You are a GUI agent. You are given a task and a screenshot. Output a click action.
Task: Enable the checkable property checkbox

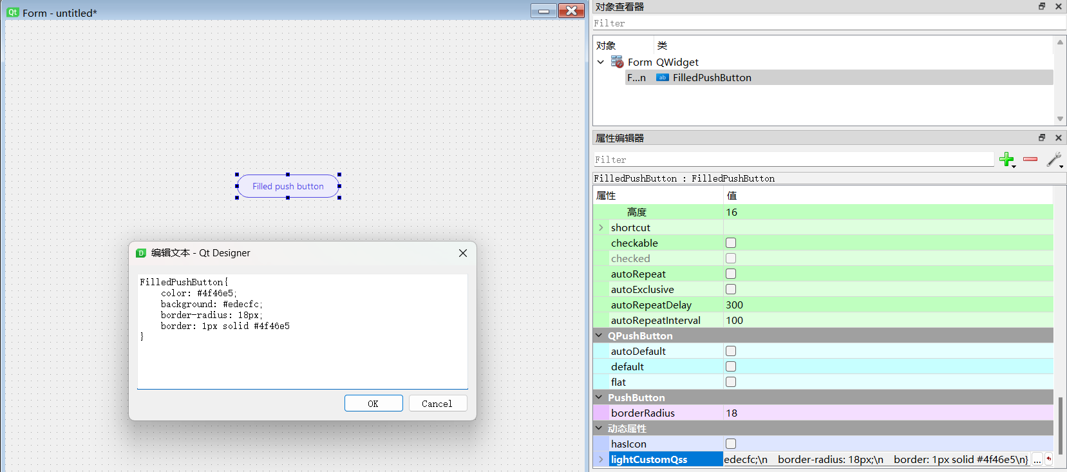pyautogui.click(x=731, y=243)
